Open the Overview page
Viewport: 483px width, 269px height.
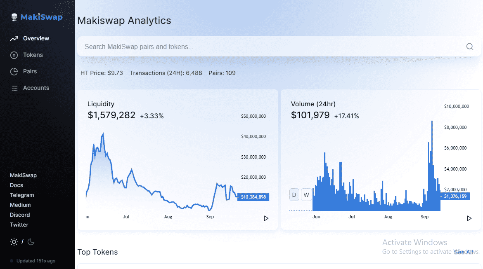point(36,38)
